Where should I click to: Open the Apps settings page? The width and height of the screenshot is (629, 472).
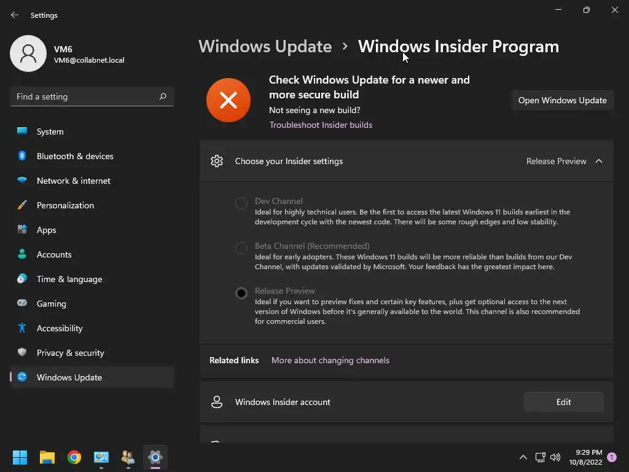[92, 230]
